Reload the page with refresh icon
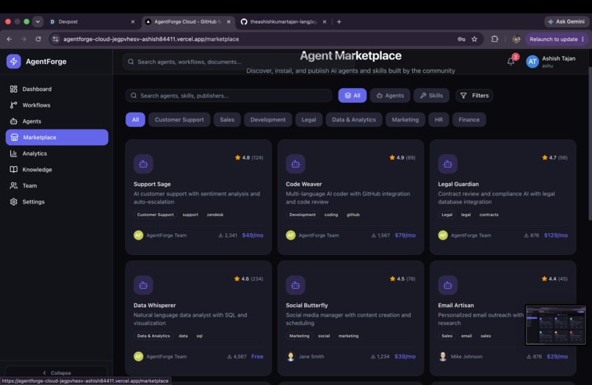 [x=38, y=39]
